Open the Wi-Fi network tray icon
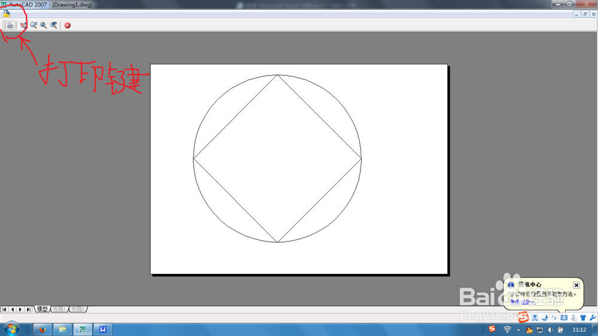Viewport: 598px width, 336px height. click(507, 329)
